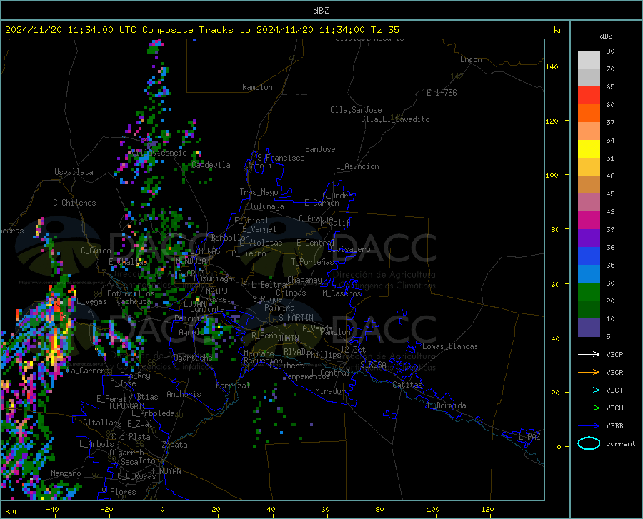Viewport: 643px width, 519px height.
Task: Click the TUPUNGATO town label
Action: coord(128,406)
